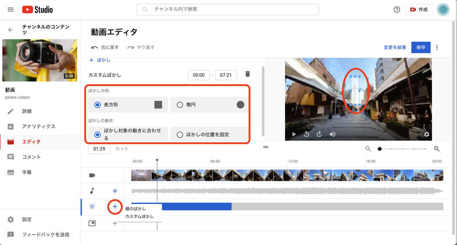Focus the チャンネル内で検索 search field
This screenshot has width=457, height=245.
click(227, 9)
